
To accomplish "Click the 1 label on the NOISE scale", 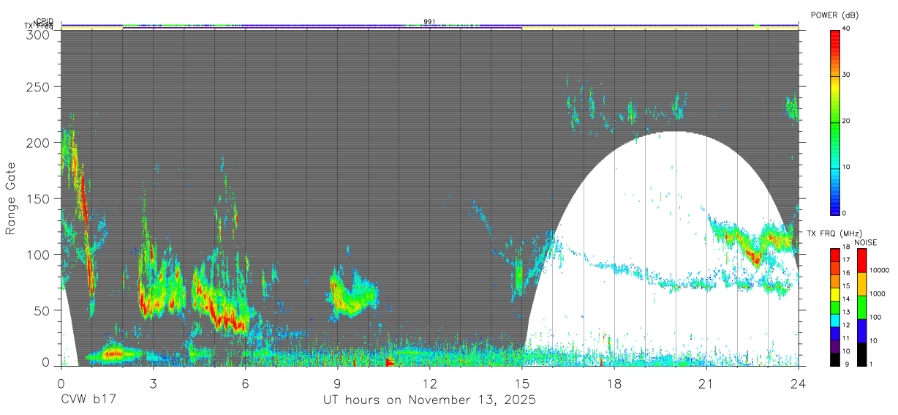I will 870,363.
